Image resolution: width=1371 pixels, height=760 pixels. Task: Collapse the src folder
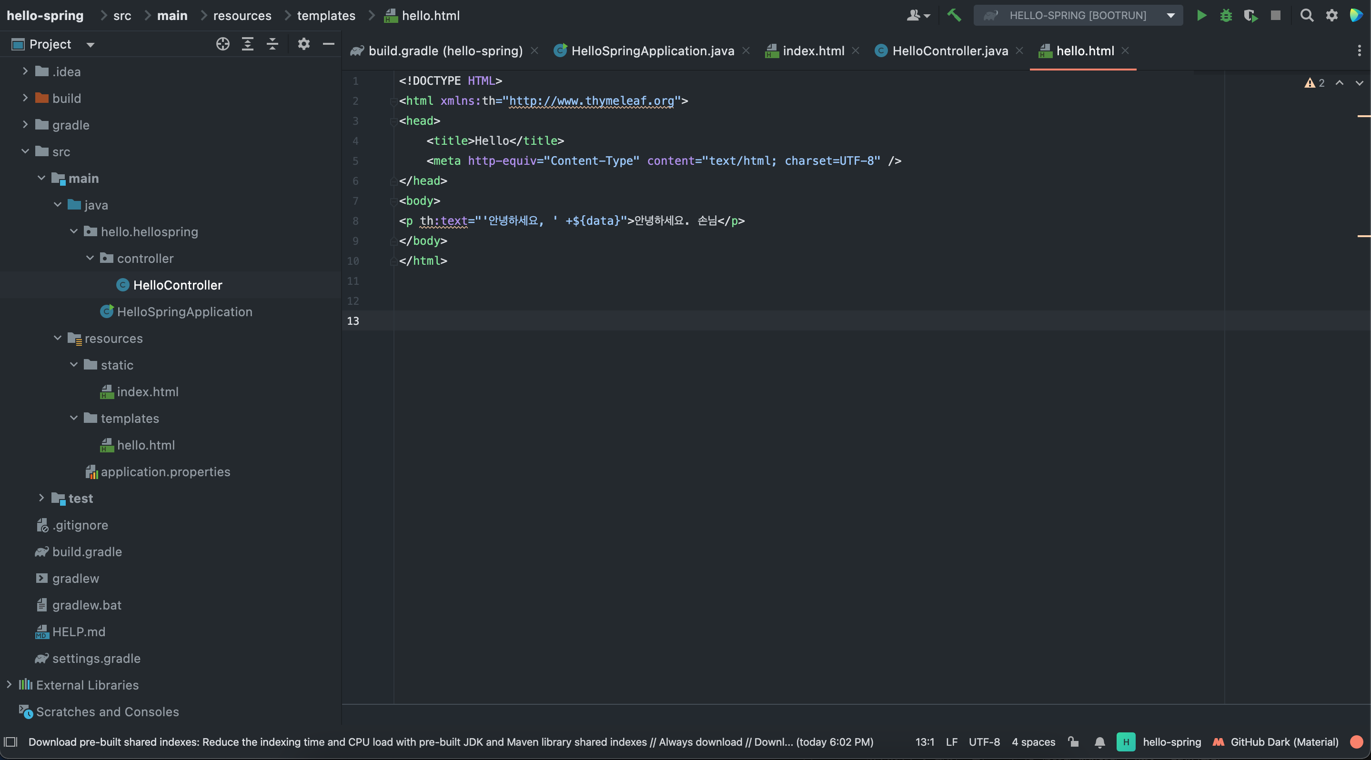[x=25, y=151]
